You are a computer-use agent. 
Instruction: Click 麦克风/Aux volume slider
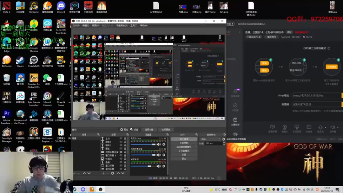143,145
